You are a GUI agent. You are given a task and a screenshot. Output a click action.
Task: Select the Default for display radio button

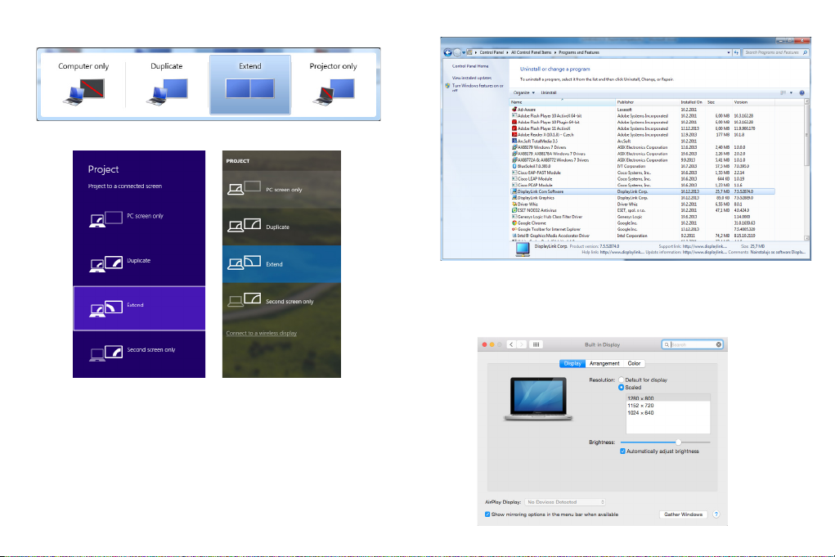pos(621,380)
